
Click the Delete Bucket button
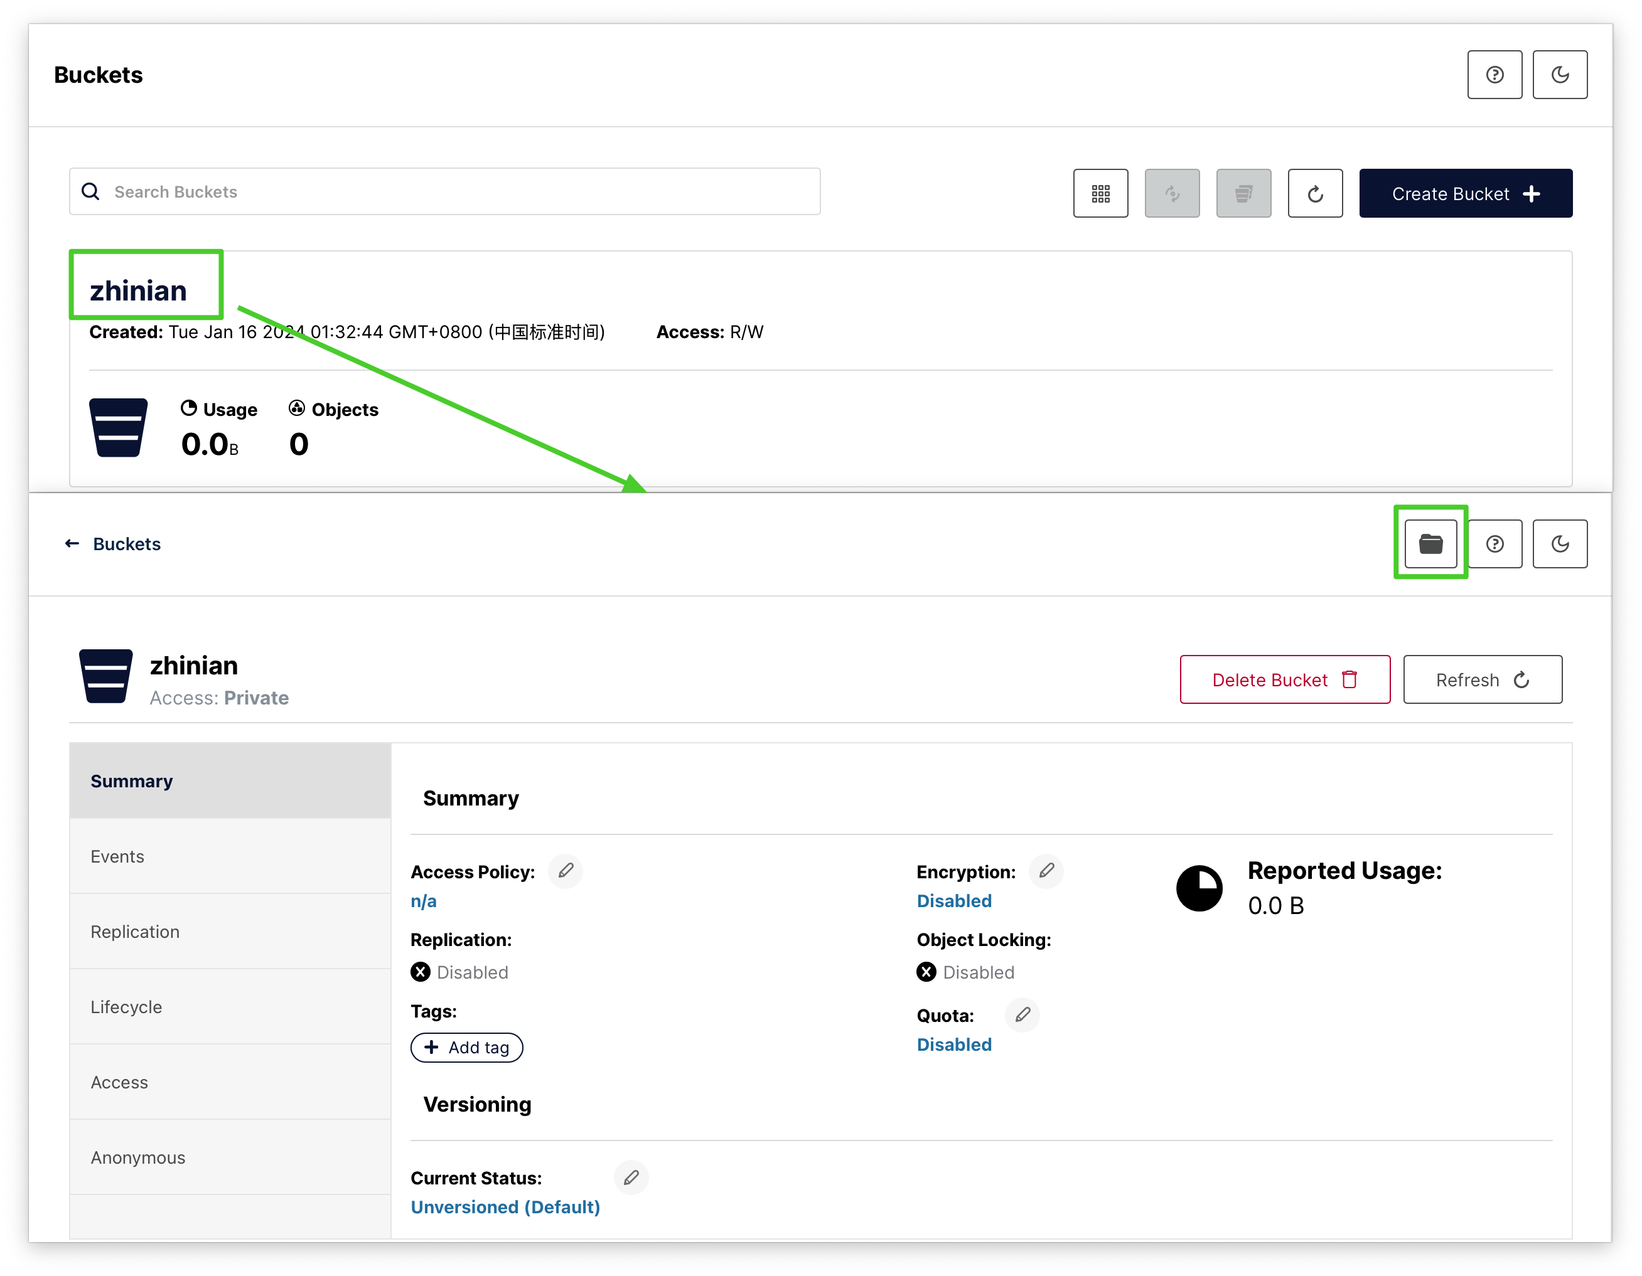tap(1281, 679)
